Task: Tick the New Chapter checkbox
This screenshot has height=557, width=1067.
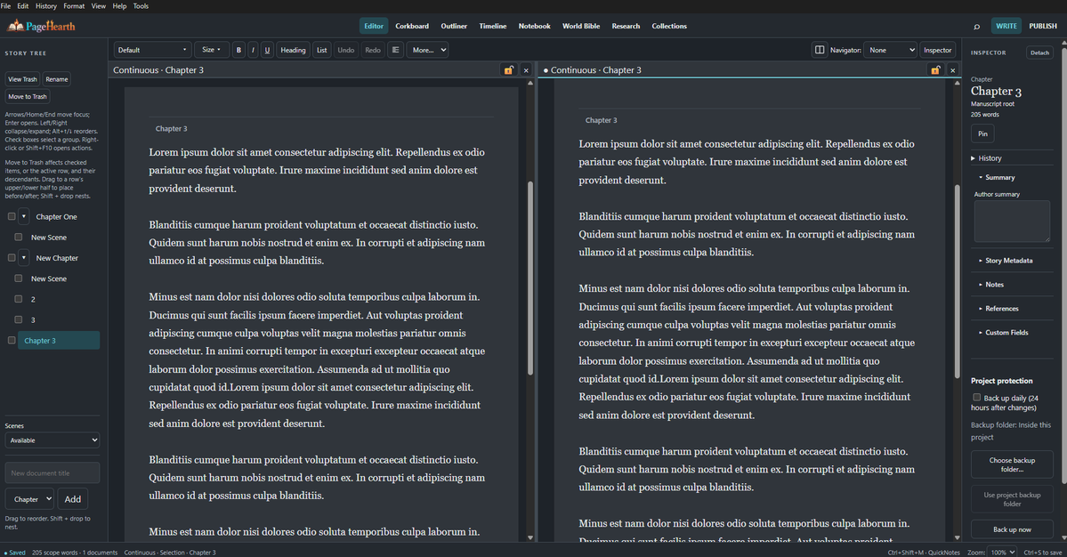Action: [x=12, y=258]
